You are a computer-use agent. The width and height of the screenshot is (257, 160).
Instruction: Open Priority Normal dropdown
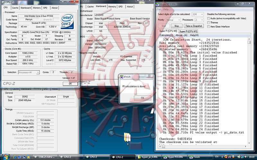point(173,20)
